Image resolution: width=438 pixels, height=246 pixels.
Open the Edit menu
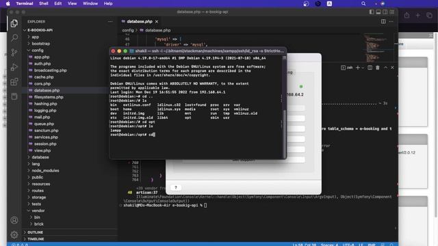(57, 3)
